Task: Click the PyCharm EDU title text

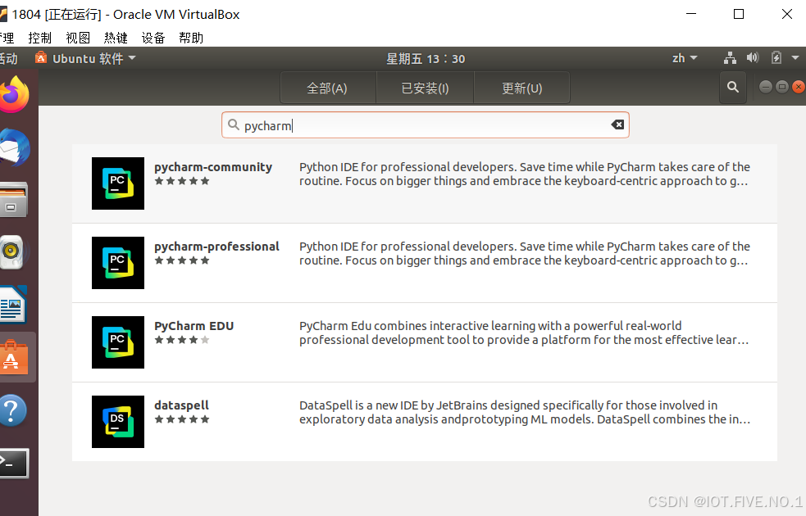Action: pyautogui.click(x=194, y=326)
